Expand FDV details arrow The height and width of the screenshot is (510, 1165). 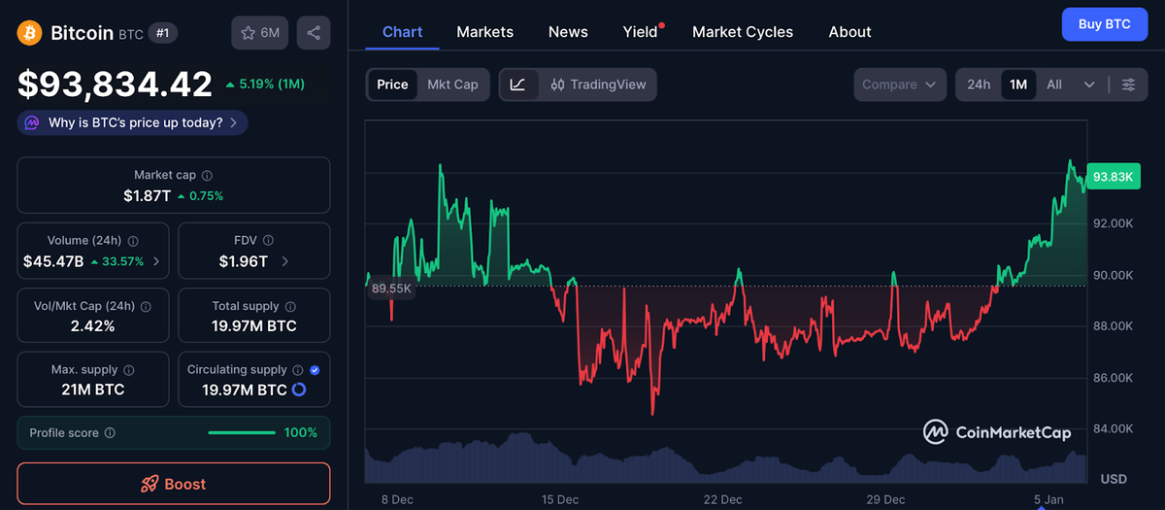[285, 261]
